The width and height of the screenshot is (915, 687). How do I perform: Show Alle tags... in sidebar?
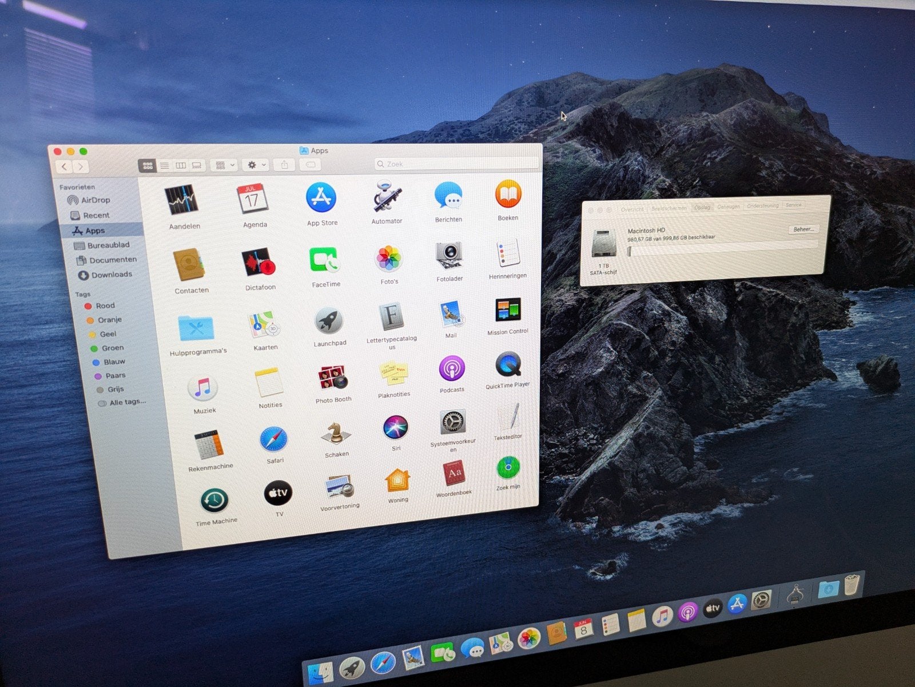point(122,402)
